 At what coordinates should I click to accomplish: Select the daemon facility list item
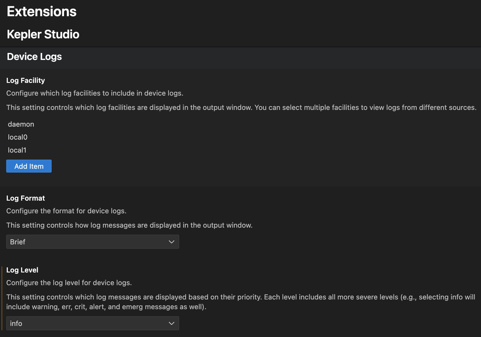click(x=21, y=124)
